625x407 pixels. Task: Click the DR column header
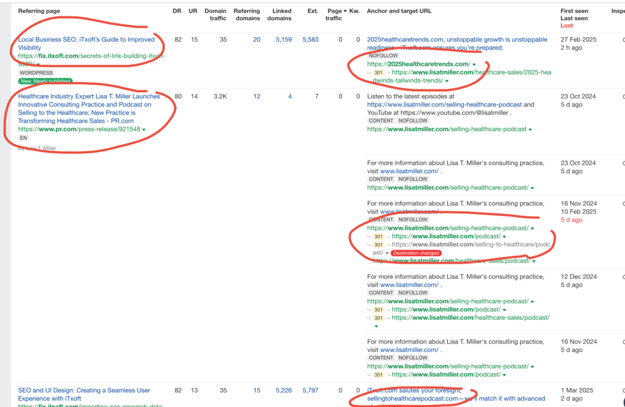tap(177, 11)
